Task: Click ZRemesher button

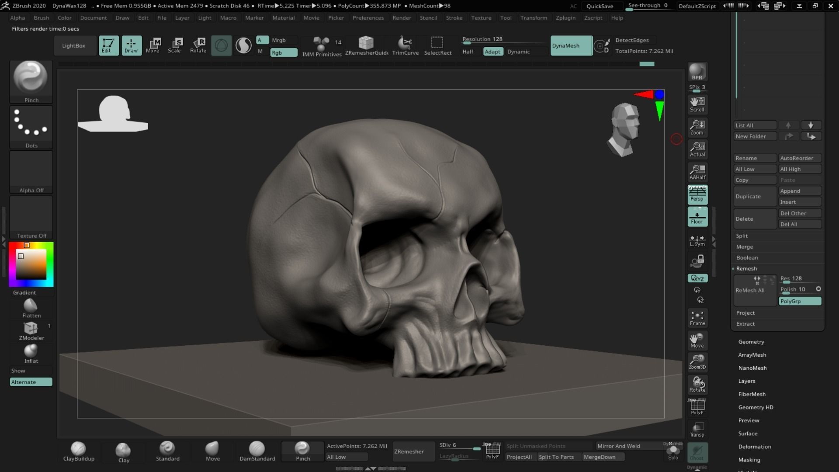Action: click(413, 451)
